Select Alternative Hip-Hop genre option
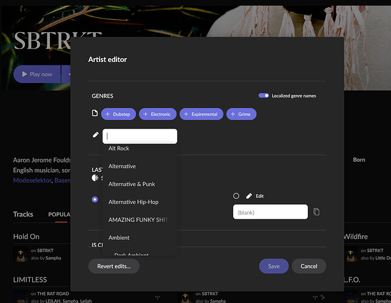Image resolution: width=391 pixels, height=303 pixels. tap(133, 202)
